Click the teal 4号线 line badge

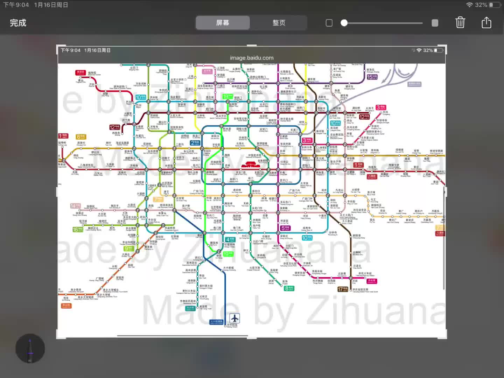(x=230, y=240)
